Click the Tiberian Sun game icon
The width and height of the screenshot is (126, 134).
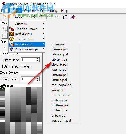(x=11, y=39)
